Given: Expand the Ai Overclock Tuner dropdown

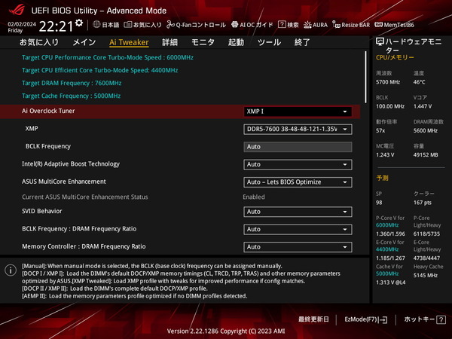Looking at the screenshot, I should [x=298, y=111].
